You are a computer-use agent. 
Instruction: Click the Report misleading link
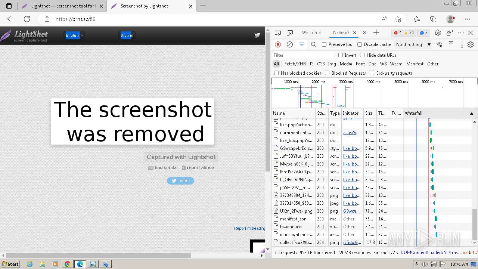(249, 228)
